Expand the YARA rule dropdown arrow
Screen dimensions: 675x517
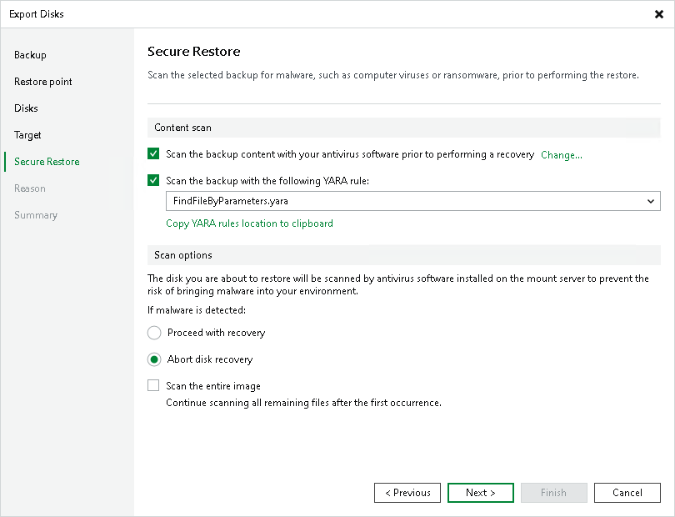650,201
